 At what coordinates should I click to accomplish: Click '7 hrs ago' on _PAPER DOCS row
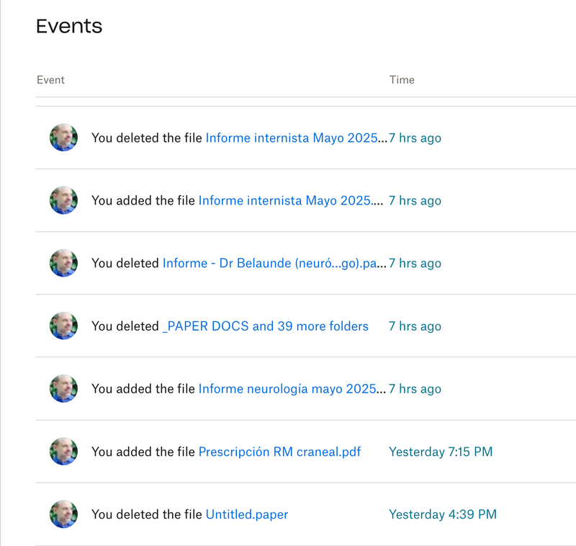click(415, 326)
